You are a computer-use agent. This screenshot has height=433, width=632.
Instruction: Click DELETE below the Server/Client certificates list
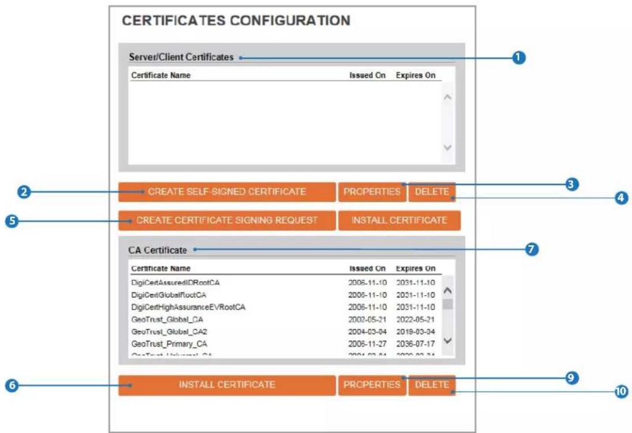pos(432,192)
